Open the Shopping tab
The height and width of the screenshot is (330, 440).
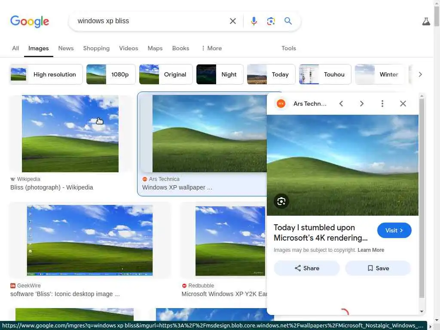[x=96, y=48]
